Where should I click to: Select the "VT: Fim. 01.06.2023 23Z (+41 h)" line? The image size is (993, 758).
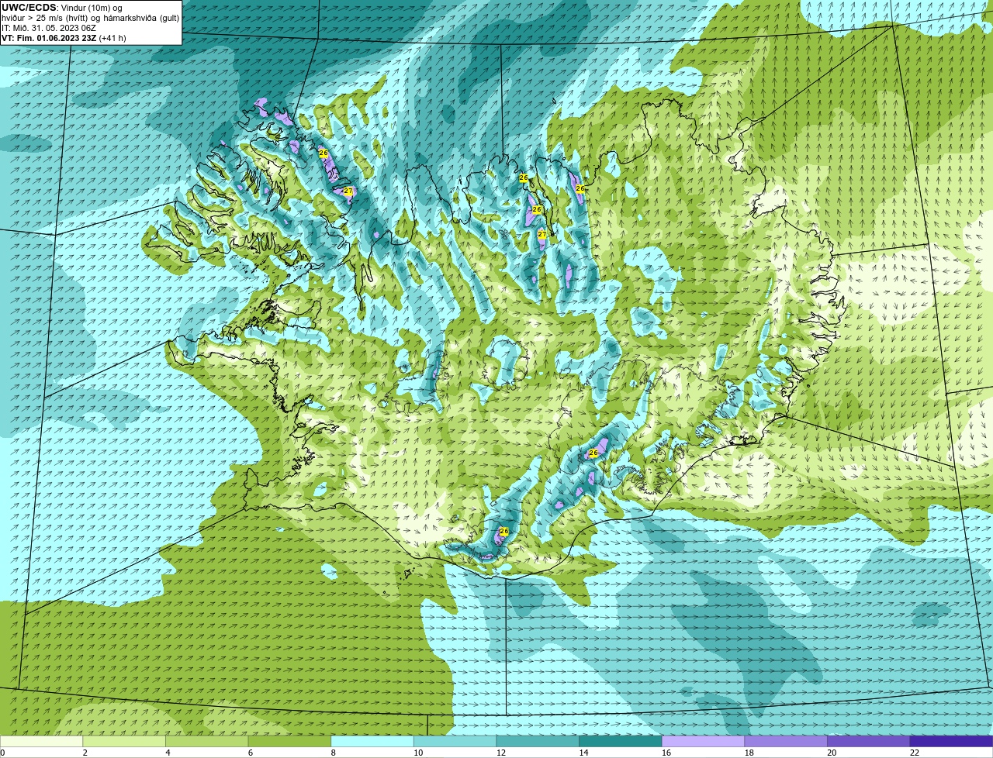tap(64, 38)
